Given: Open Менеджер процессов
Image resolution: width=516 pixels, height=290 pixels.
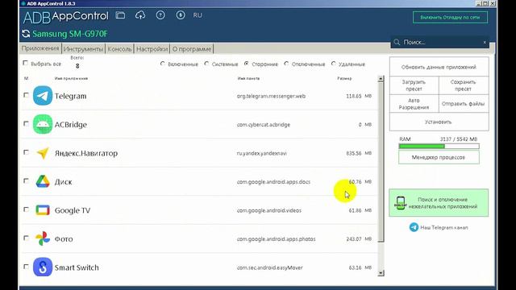Looking at the screenshot, I should [439, 158].
